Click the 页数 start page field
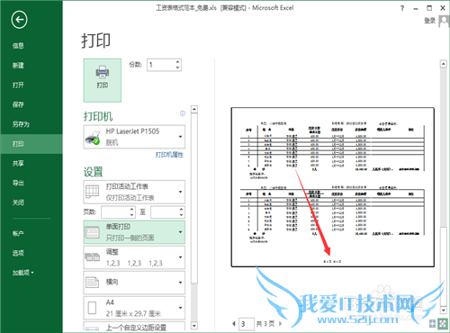Viewport: 450px width, 333px height. [115, 212]
